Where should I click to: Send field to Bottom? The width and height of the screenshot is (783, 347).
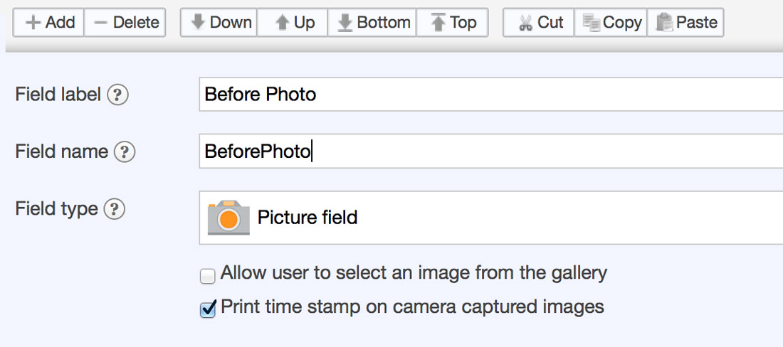[372, 23]
